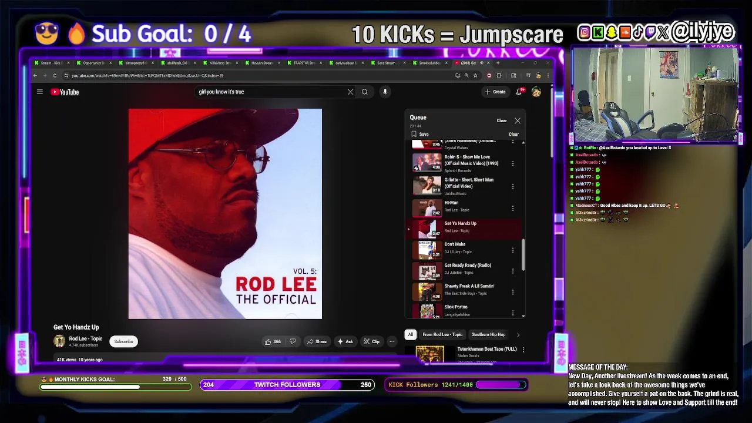The height and width of the screenshot is (423, 752).
Task: Open the Tutenkhamen Beat Tape (FULL) suggestion
Action: [x=487, y=349]
